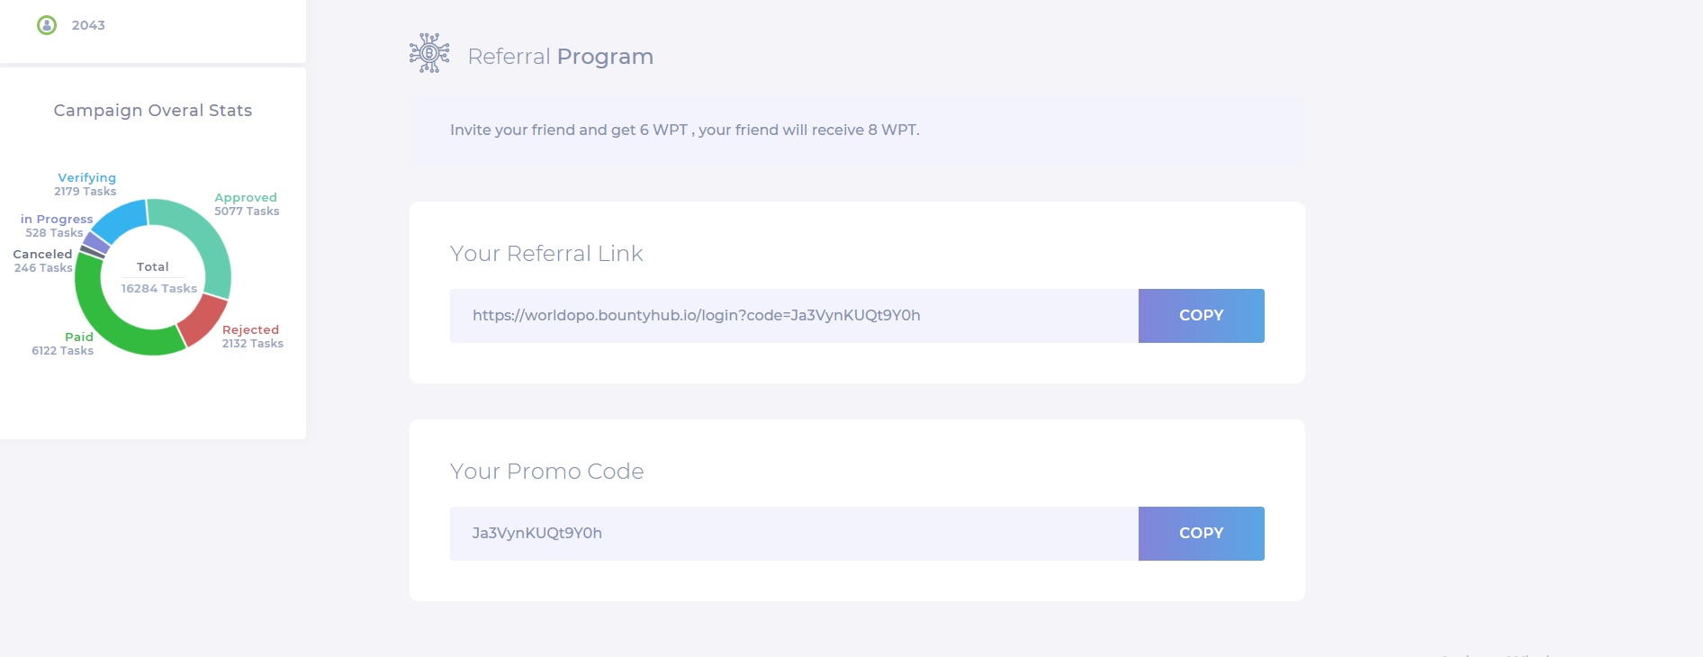Copy the promo code

[1201, 534]
